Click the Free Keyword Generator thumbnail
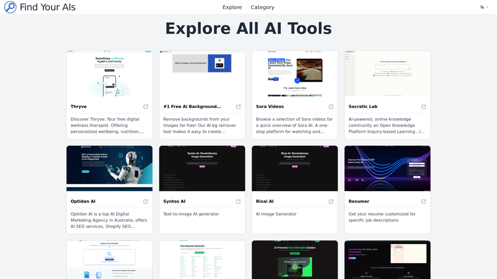 coord(202,260)
